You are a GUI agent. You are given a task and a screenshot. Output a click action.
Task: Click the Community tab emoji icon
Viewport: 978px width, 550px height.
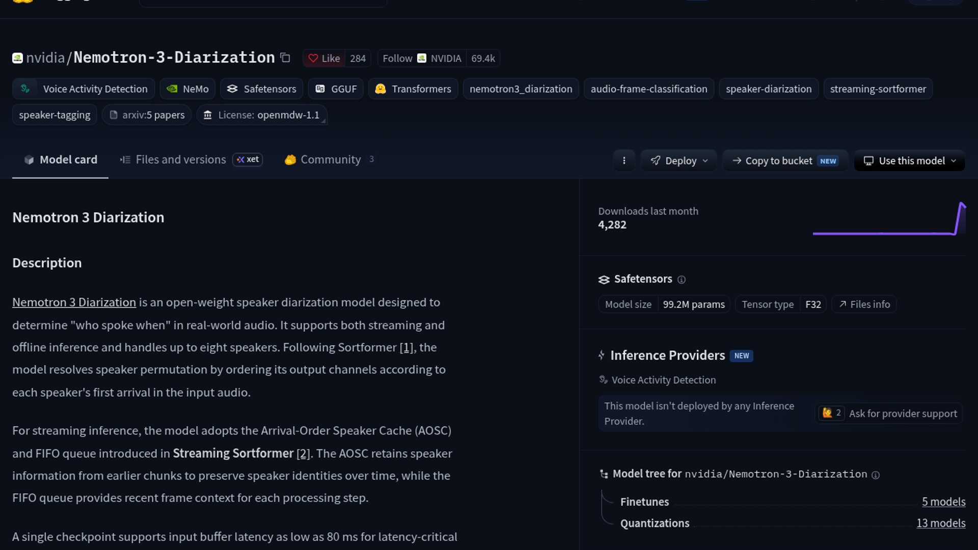pyautogui.click(x=290, y=160)
